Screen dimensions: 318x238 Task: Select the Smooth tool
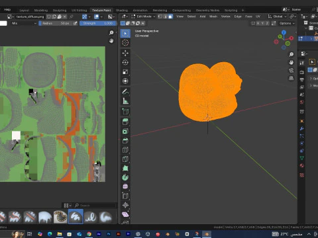pos(125,186)
